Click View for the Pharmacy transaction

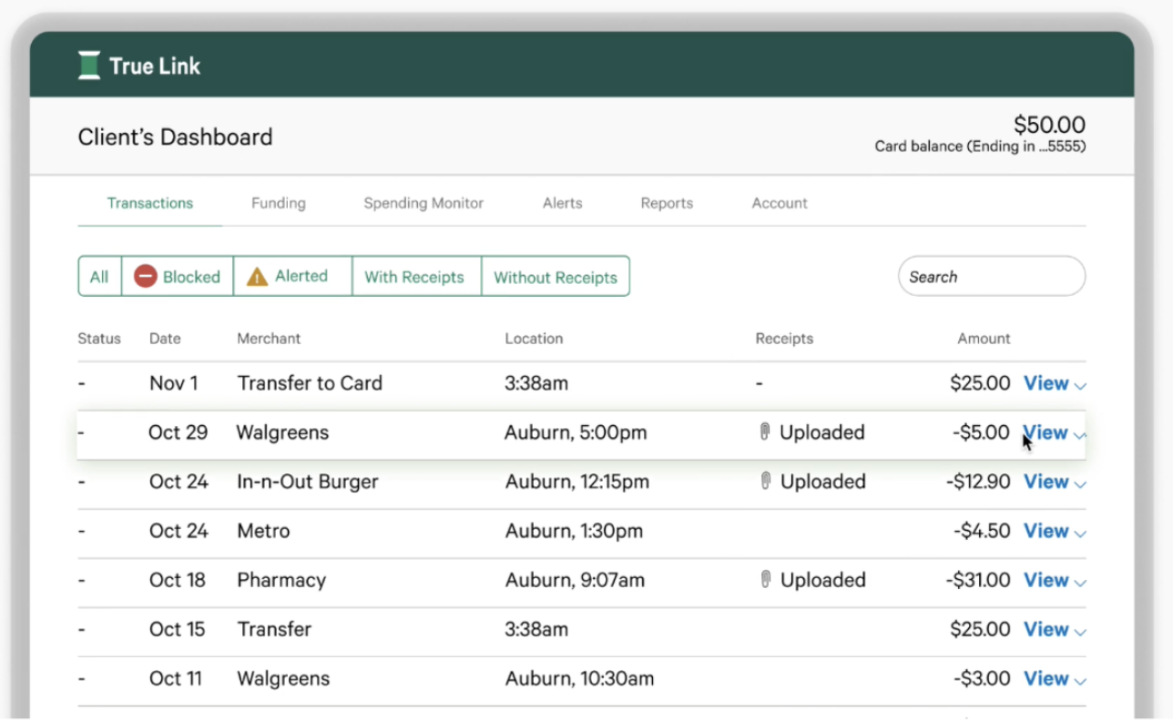point(1045,580)
